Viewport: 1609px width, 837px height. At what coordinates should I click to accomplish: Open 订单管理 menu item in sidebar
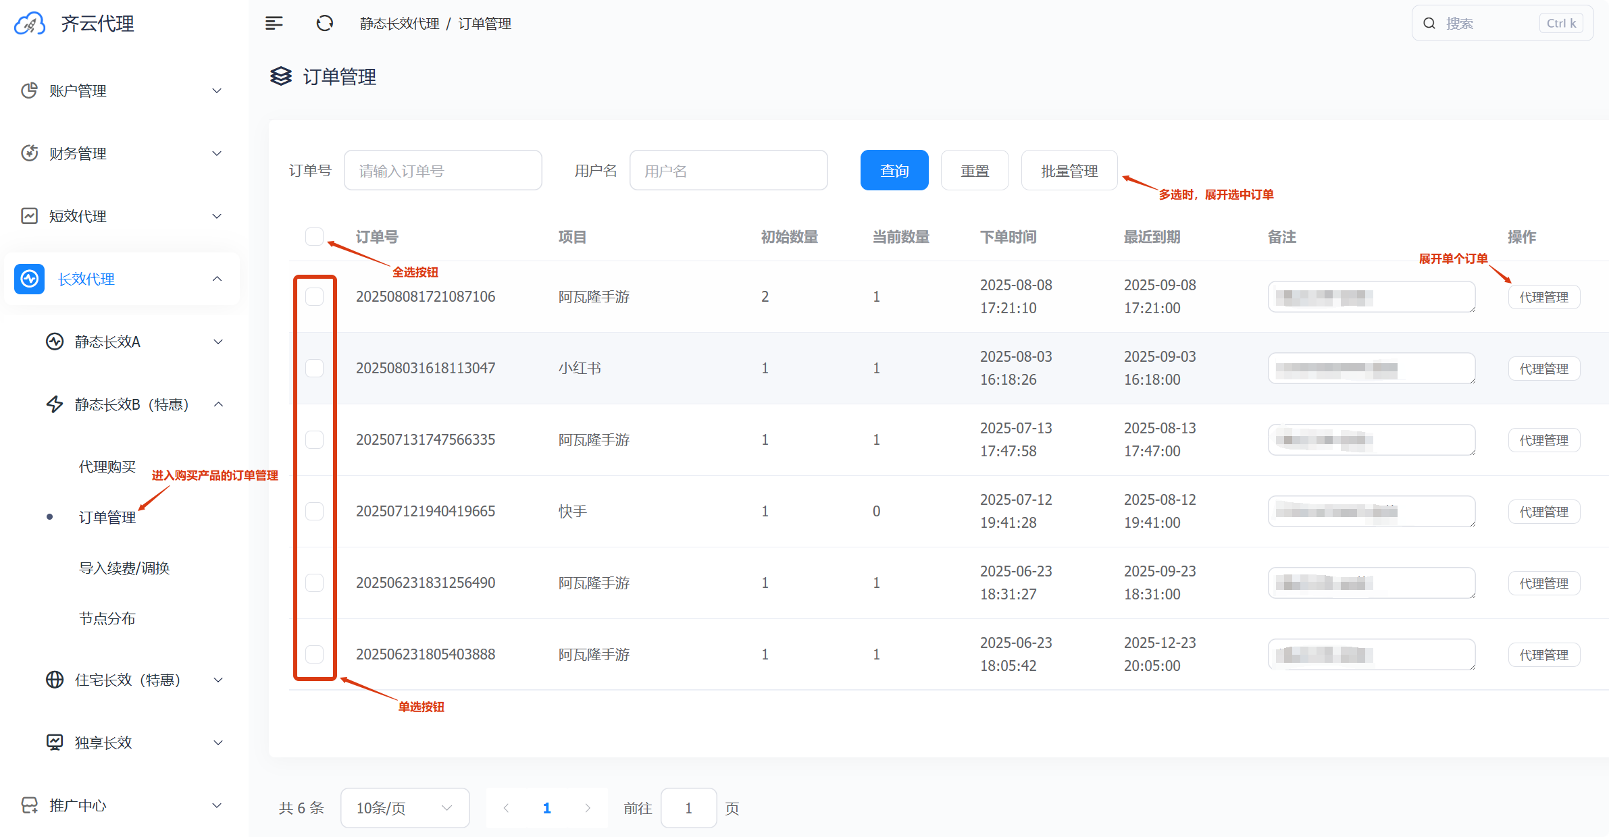pos(107,517)
